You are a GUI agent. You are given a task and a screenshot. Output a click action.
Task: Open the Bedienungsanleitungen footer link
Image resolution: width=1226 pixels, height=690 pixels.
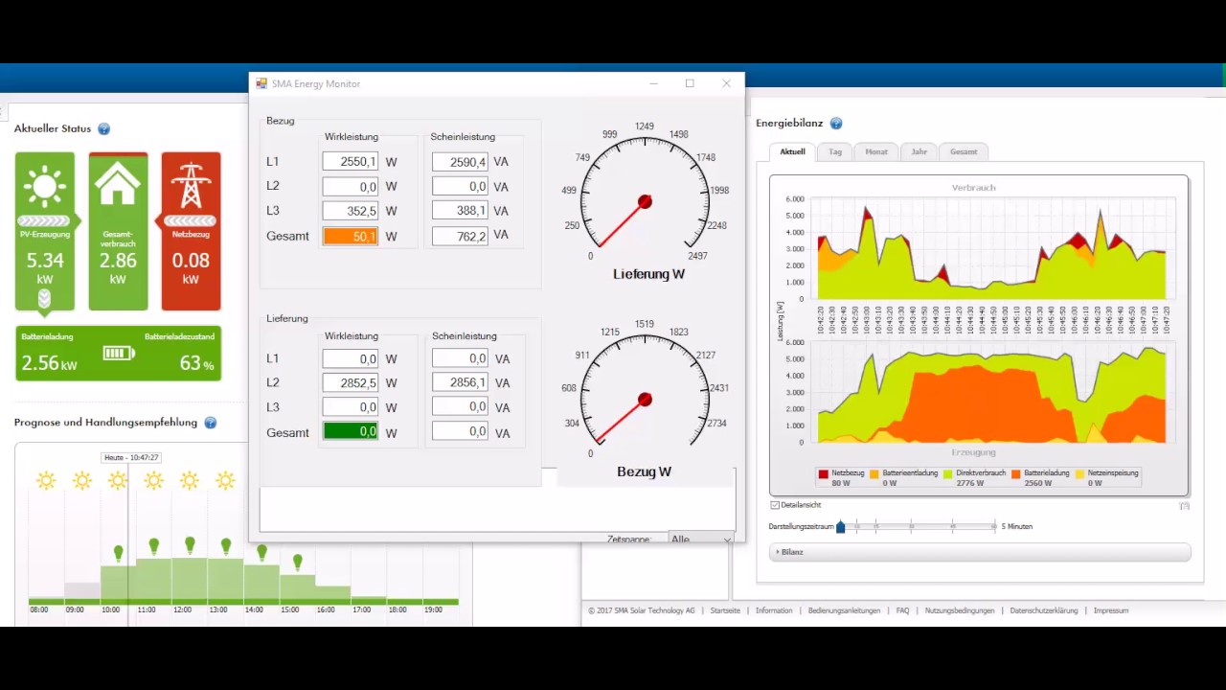[x=844, y=610]
